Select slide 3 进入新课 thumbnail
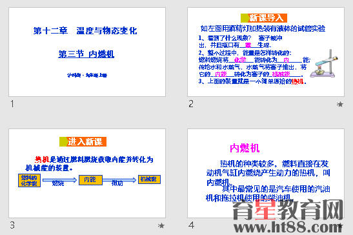 point(87,173)
